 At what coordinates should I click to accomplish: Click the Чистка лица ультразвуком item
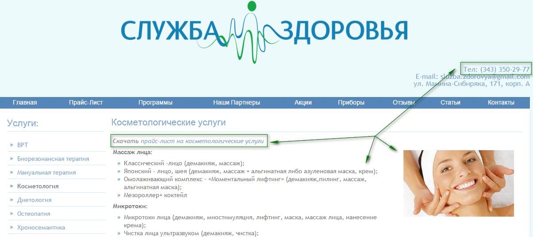click(191, 233)
